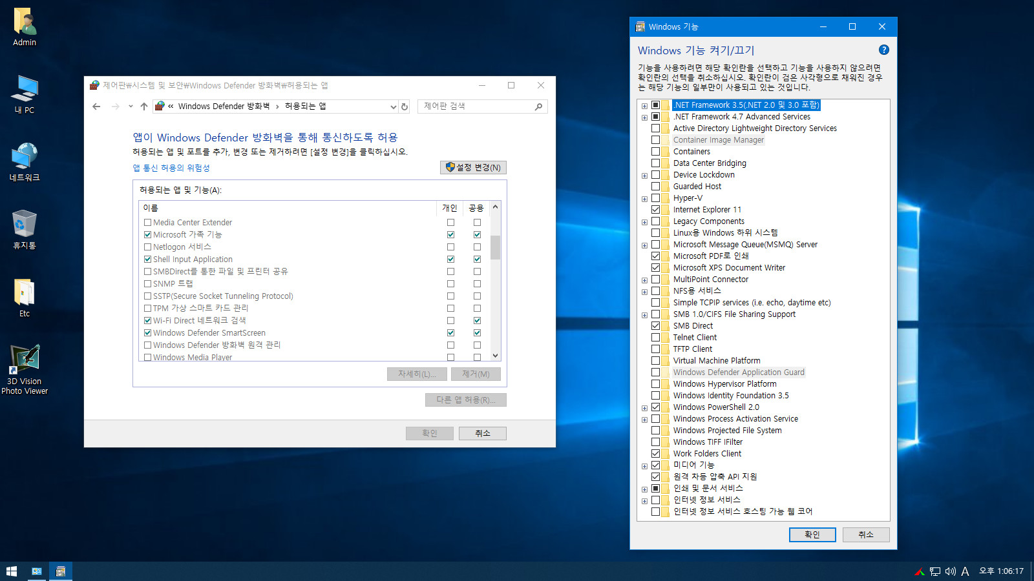Toggle the SMB Direct checkbox
Viewport: 1034px width, 581px height.
point(655,326)
